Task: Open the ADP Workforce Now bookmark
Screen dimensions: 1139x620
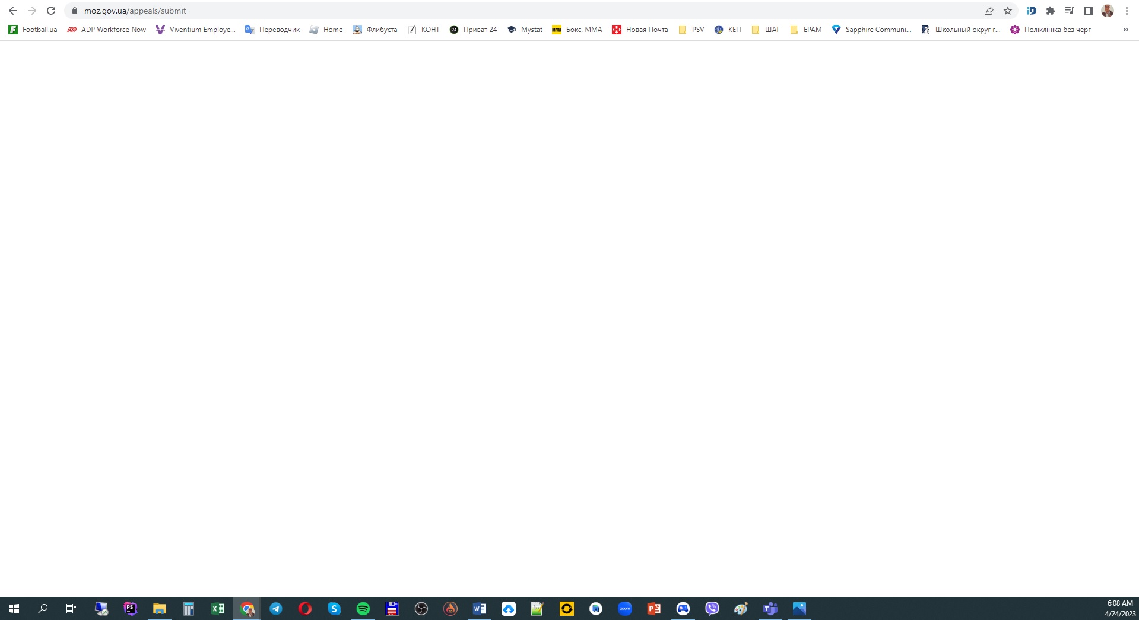Action: click(107, 30)
